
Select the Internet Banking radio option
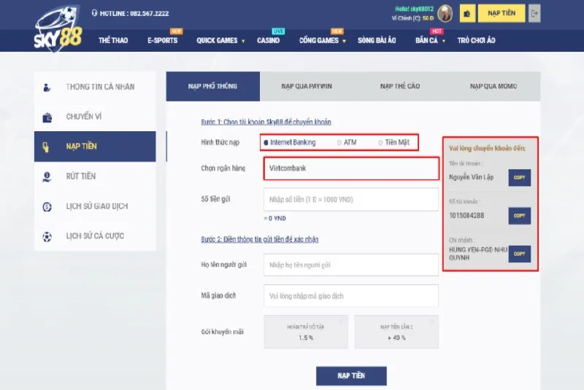pyautogui.click(x=266, y=142)
